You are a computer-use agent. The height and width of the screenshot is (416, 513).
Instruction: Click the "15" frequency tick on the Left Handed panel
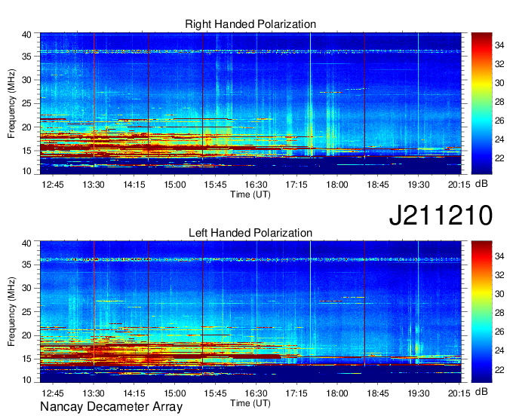[26, 359]
